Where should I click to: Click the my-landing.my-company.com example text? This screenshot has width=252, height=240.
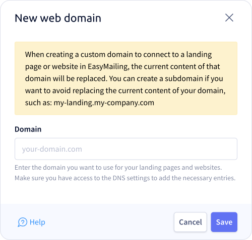tap(104, 102)
